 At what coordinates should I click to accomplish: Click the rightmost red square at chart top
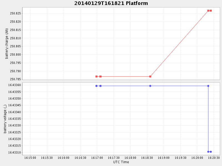[x=211, y=11]
